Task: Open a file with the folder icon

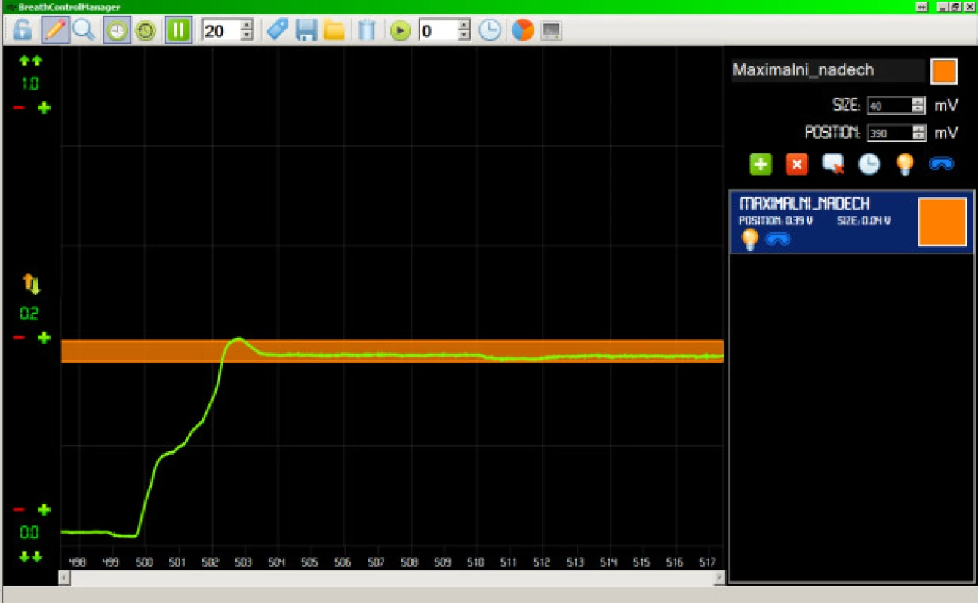Action: coord(334,30)
